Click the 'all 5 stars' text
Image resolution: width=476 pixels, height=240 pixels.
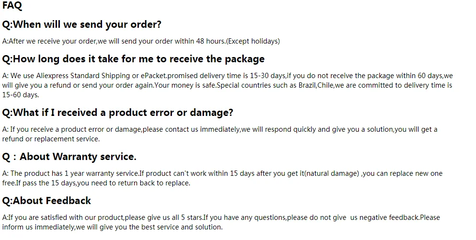click(x=182, y=217)
